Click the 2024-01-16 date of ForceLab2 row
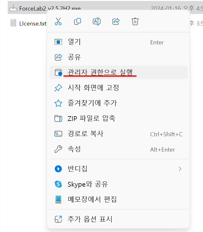 coord(166,8)
